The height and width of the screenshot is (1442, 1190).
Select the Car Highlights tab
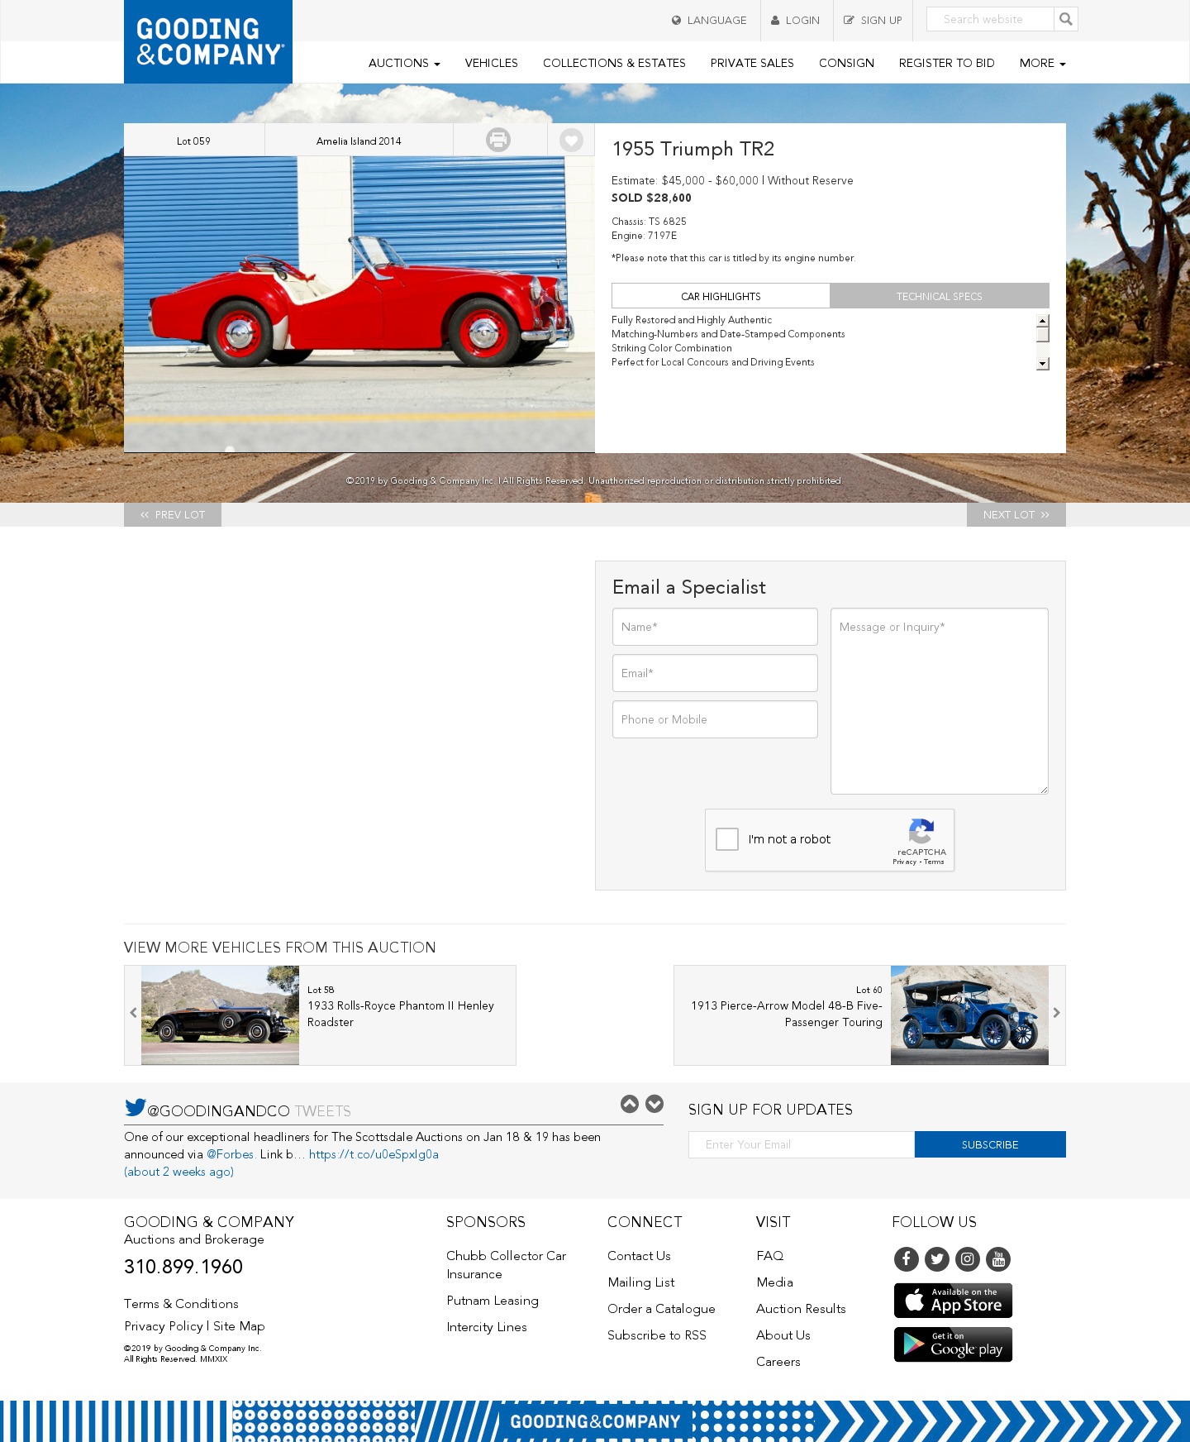click(721, 296)
